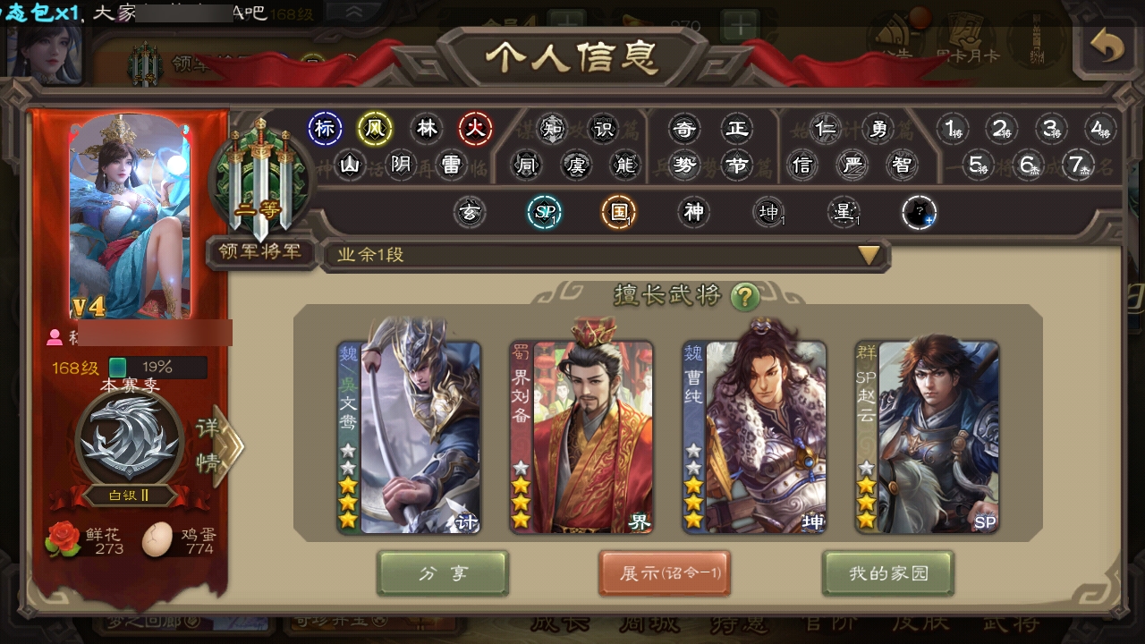The height and width of the screenshot is (644, 1145).
Task: Click the 鲜花 rose flower icon
Action: [x=64, y=540]
